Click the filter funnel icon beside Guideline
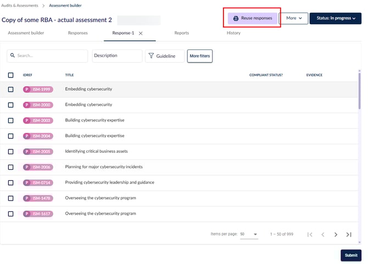Image resolution: width=368 pixels, height=268 pixels. [x=151, y=56]
